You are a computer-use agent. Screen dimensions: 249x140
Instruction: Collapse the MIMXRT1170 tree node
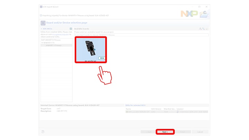coord(42,43)
